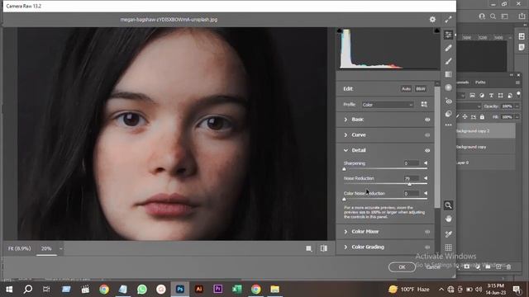Click the Sharpening value field
The image size is (529, 297).
coord(412,163)
